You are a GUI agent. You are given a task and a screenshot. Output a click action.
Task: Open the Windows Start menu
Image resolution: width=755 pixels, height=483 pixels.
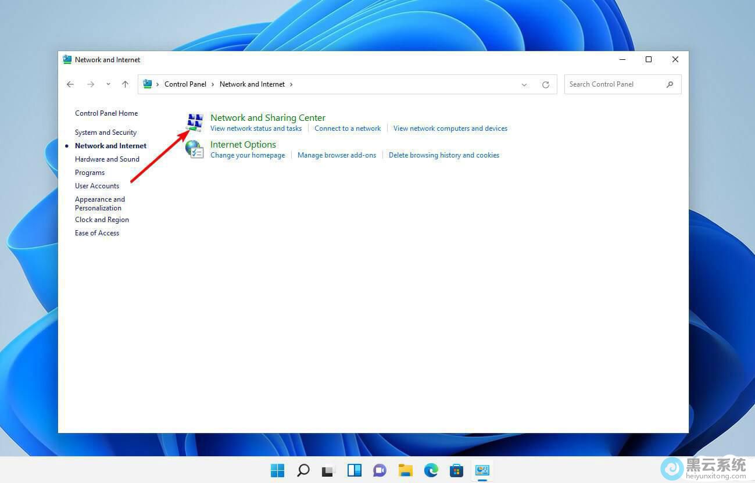(278, 470)
